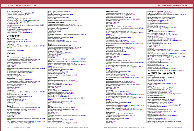
Task: Click the 'Butterfly' subheading
Action: coord(10,106)
